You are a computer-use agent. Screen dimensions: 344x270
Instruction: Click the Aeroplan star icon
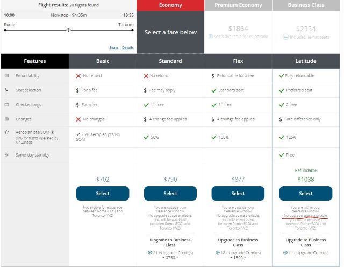pos(6,132)
